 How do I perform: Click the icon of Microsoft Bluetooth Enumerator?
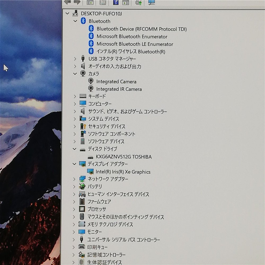point(91,36)
